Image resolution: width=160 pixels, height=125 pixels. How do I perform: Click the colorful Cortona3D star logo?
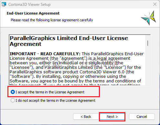click(x=149, y=18)
